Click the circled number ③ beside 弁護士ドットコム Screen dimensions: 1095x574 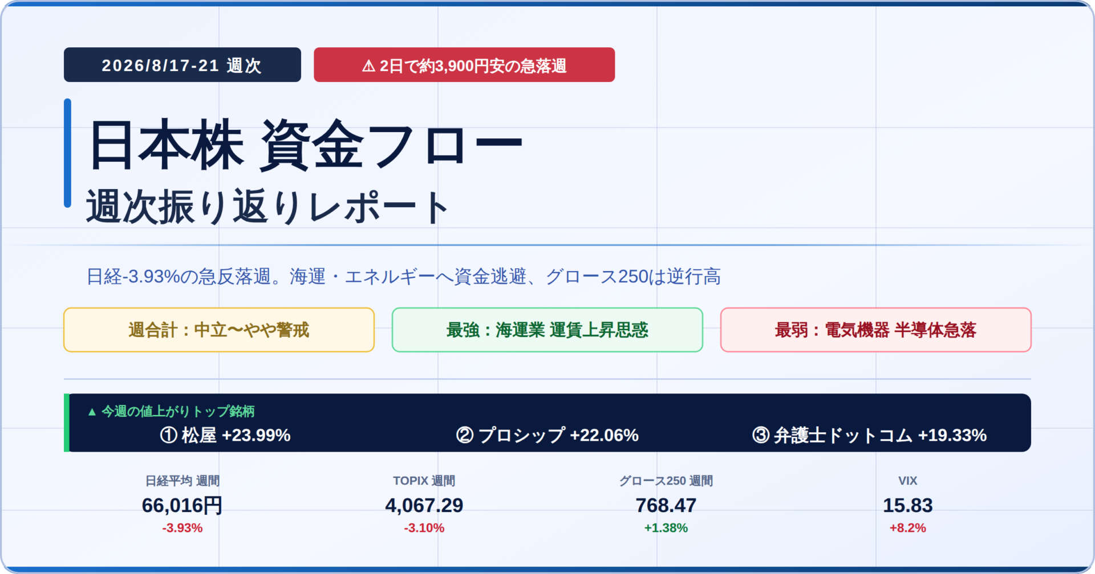point(761,435)
